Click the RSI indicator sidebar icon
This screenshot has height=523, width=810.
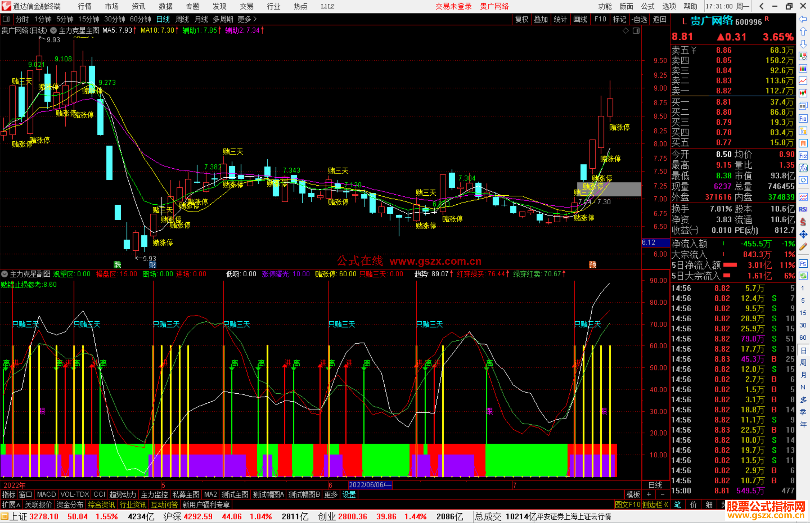[x=803, y=209]
